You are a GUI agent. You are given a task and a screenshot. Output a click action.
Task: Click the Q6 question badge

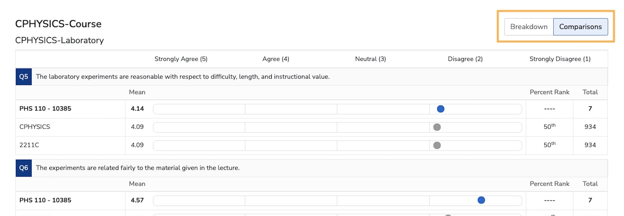tap(24, 168)
